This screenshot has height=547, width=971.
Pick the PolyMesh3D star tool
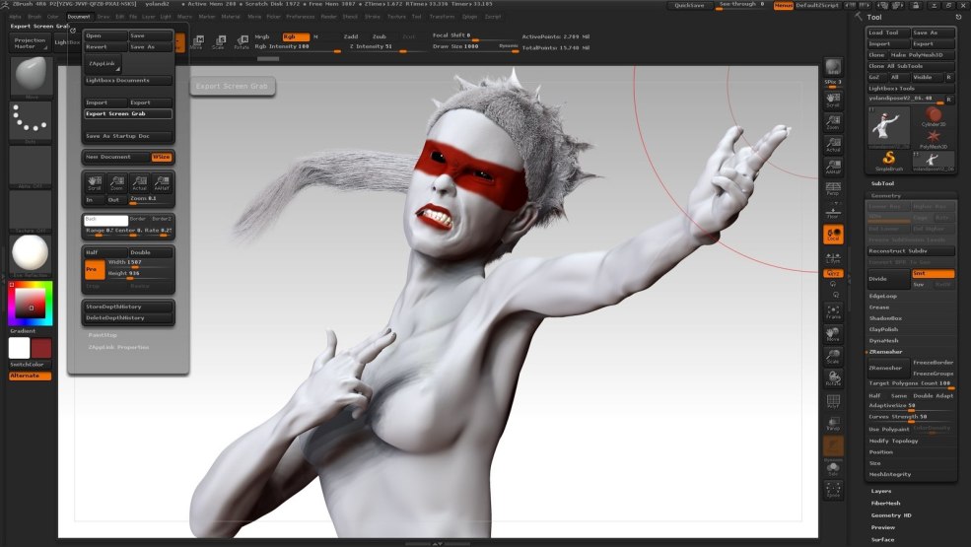[x=933, y=138]
